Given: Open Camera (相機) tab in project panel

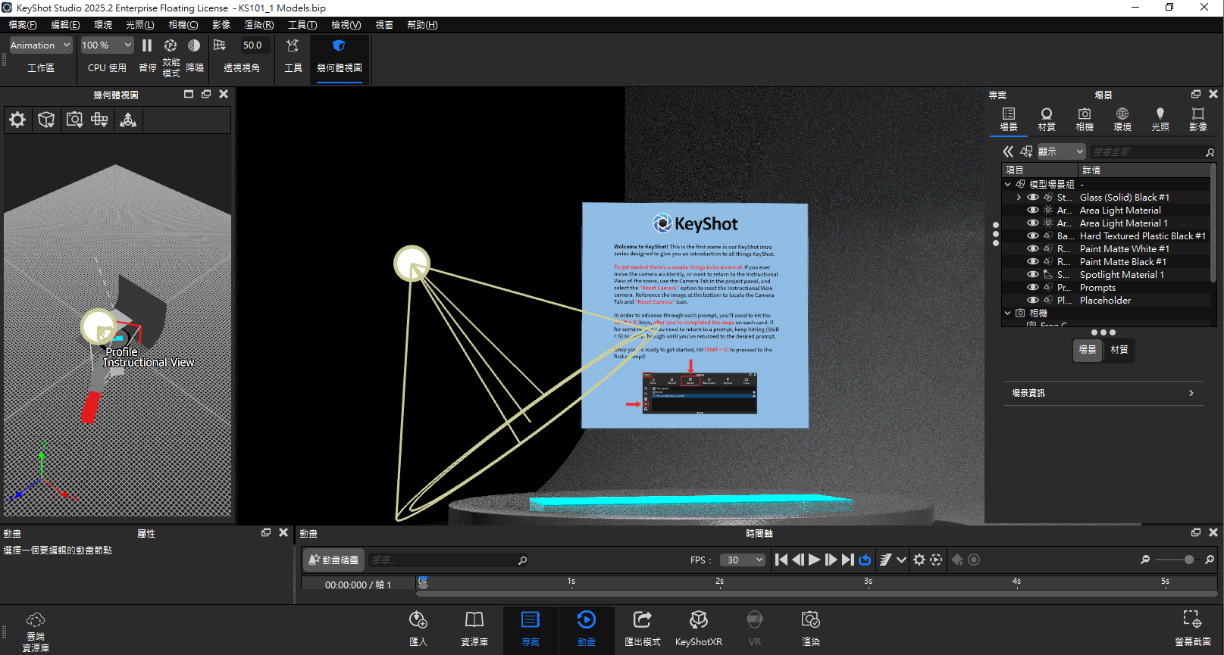Looking at the screenshot, I should 1085,120.
